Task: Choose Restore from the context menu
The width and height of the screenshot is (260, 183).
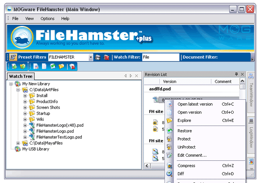Action: tap(205, 131)
